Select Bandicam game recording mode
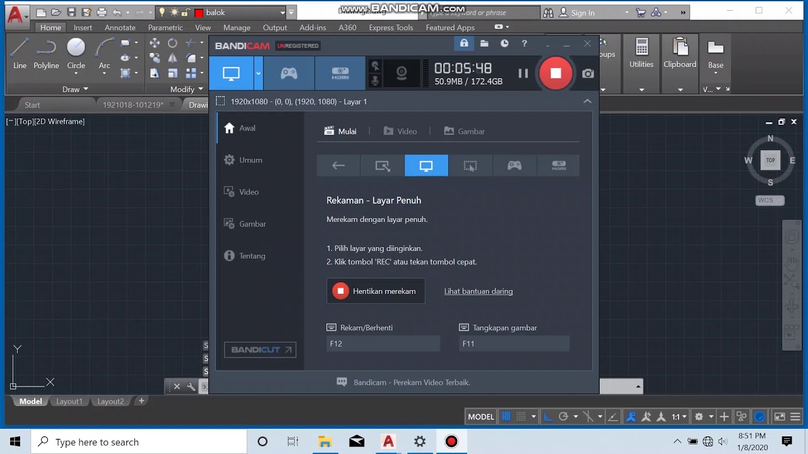 pos(289,73)
